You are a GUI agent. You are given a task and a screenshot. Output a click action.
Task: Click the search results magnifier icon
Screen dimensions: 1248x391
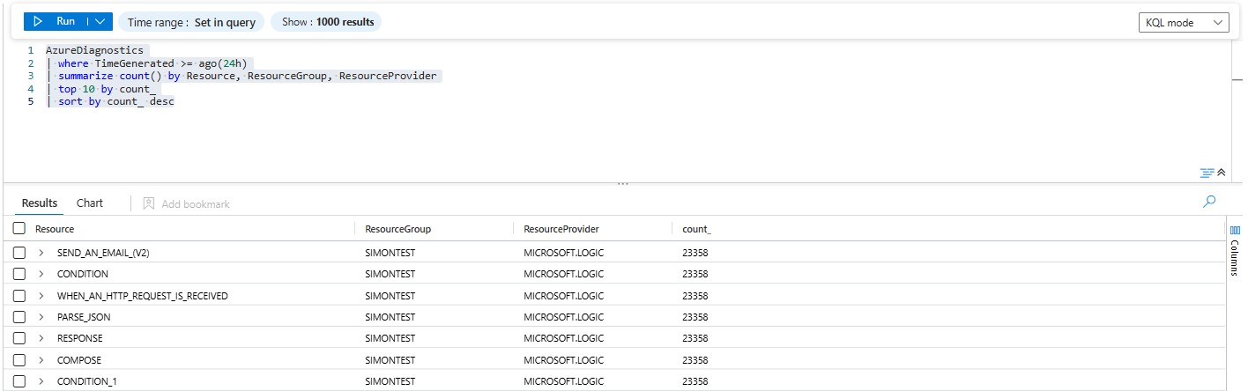1209,202
